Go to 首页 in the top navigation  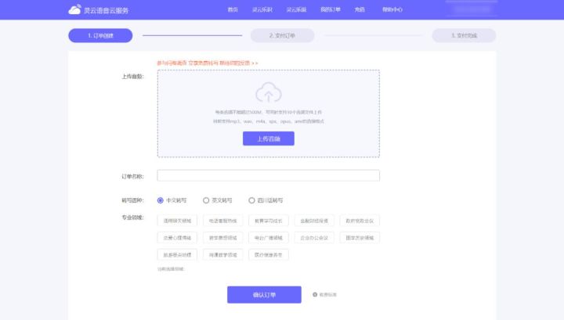coord(233,10)
